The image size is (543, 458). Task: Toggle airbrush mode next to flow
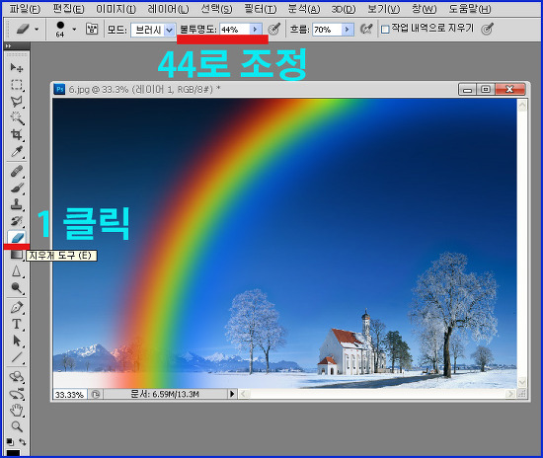click(366, 29)
